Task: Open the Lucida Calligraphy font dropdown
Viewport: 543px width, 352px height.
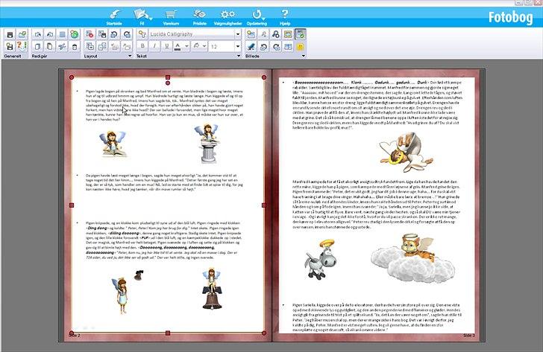Action: pyautogui.click(x=238, y=34)
